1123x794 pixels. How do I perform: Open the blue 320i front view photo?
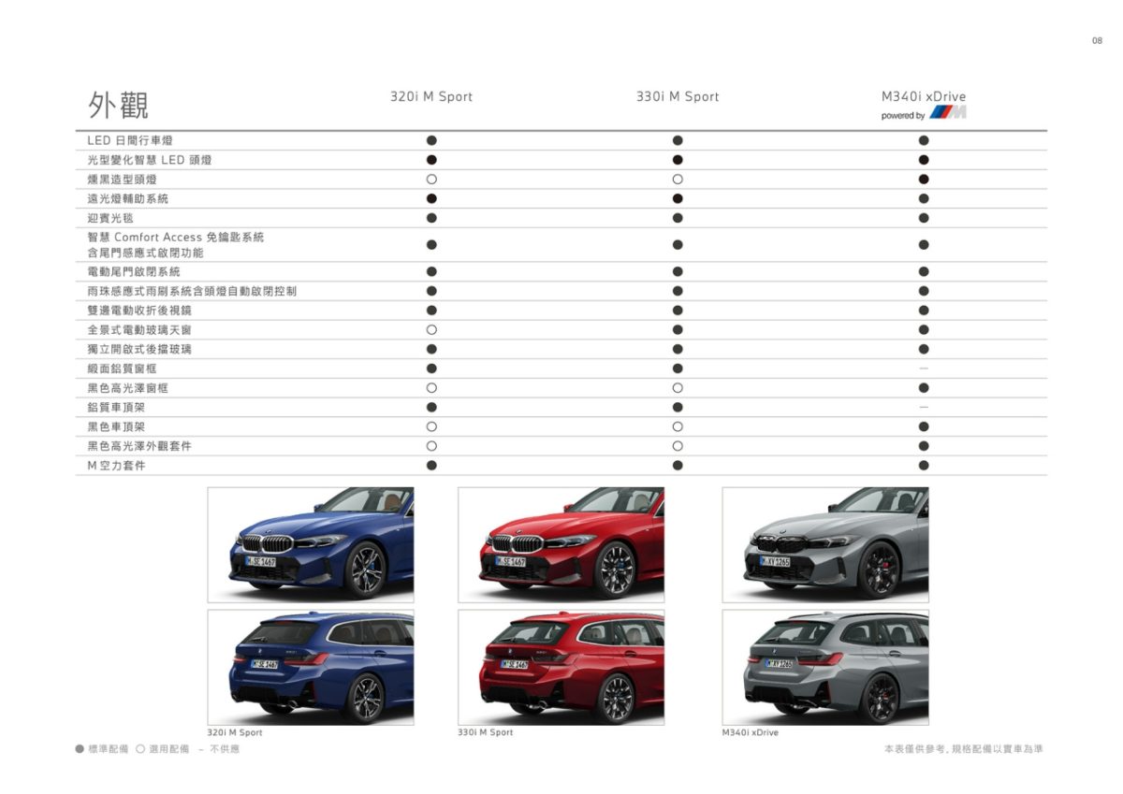point(311,544)
